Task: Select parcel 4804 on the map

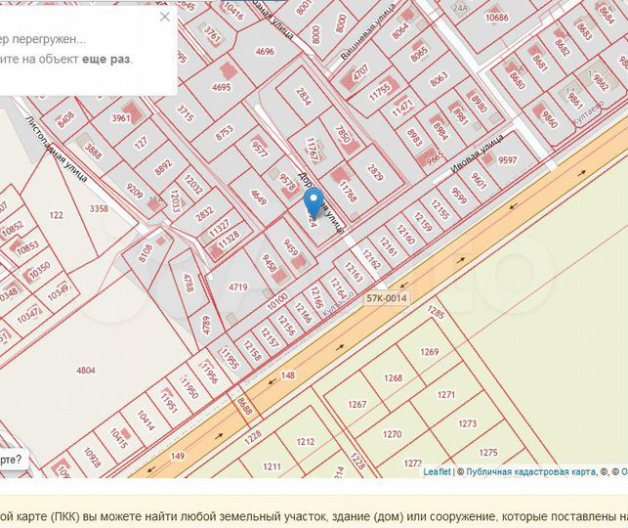Action: [86, 370]
